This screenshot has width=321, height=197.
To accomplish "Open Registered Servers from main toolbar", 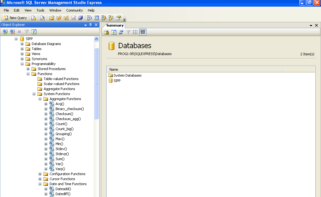I will tap(89, 18).
